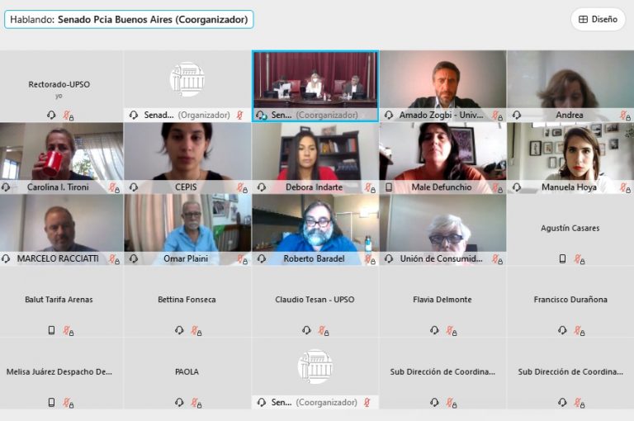This screenshot has height=421, width=634.
Task: Click muted microphone icon on Andrea tile
Action: [x=625, y=116]
